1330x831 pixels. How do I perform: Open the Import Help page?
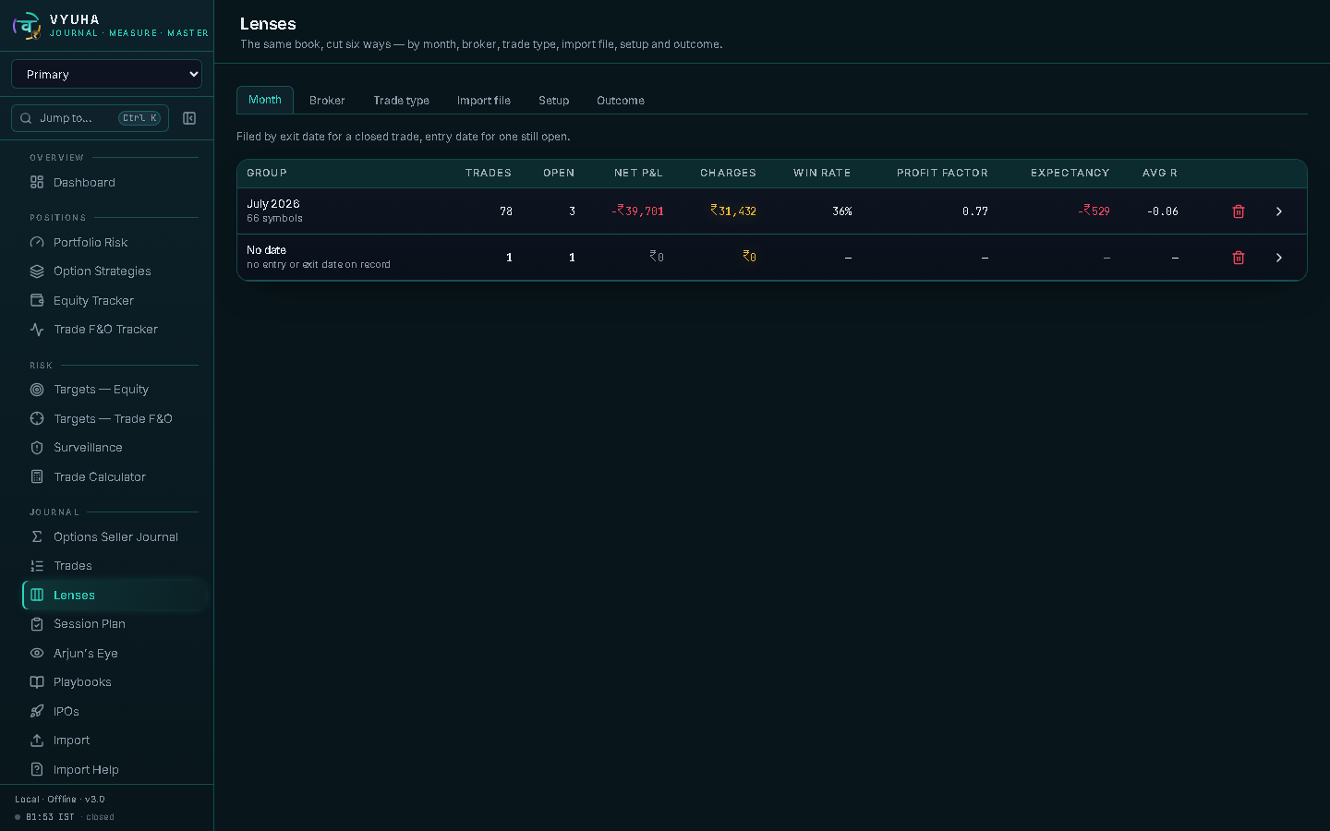(x=115, y=770)
